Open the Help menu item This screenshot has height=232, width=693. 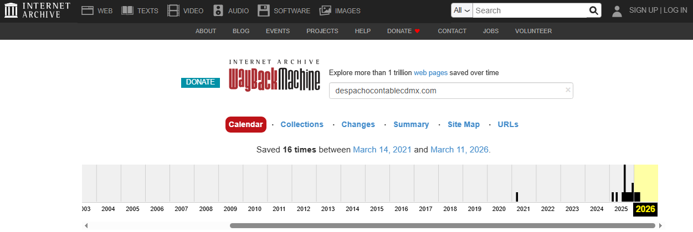363,31
